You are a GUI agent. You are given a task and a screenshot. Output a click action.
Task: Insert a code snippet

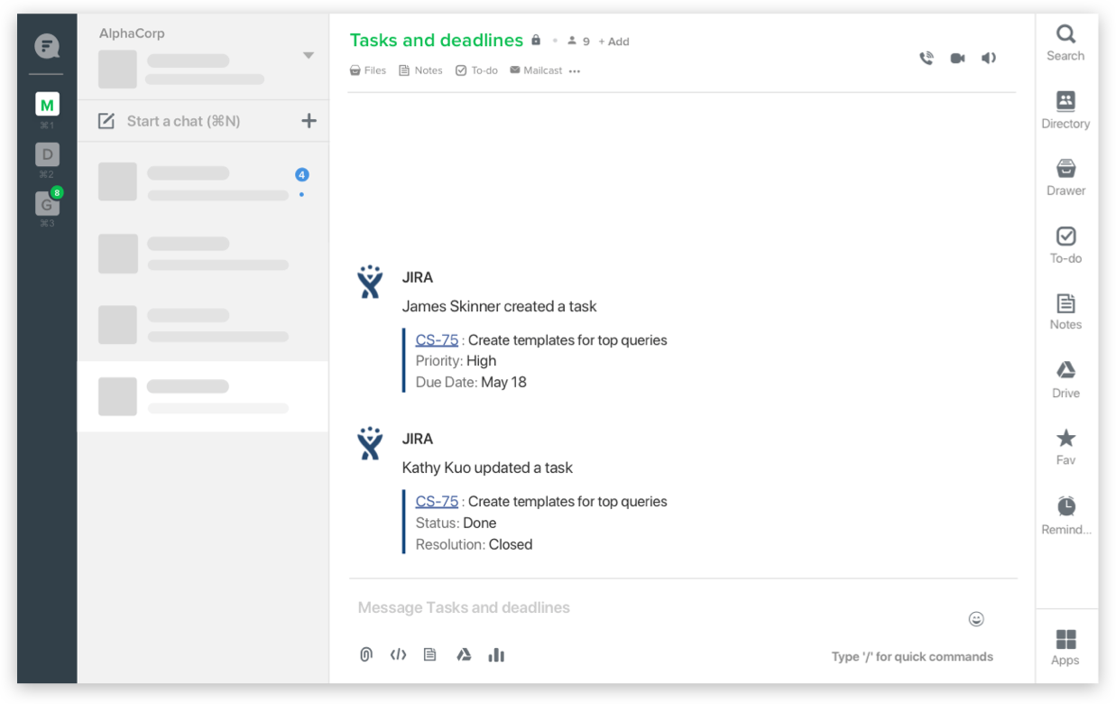tap(398, 655)
